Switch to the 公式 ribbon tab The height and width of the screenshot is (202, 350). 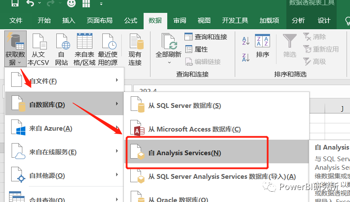tap(130, 21)
